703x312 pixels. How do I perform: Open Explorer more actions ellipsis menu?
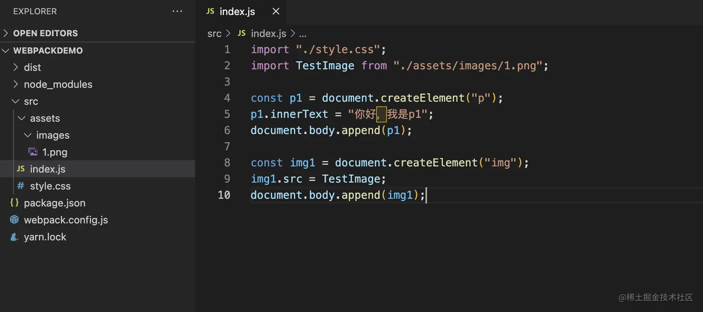tap(177, 11)
